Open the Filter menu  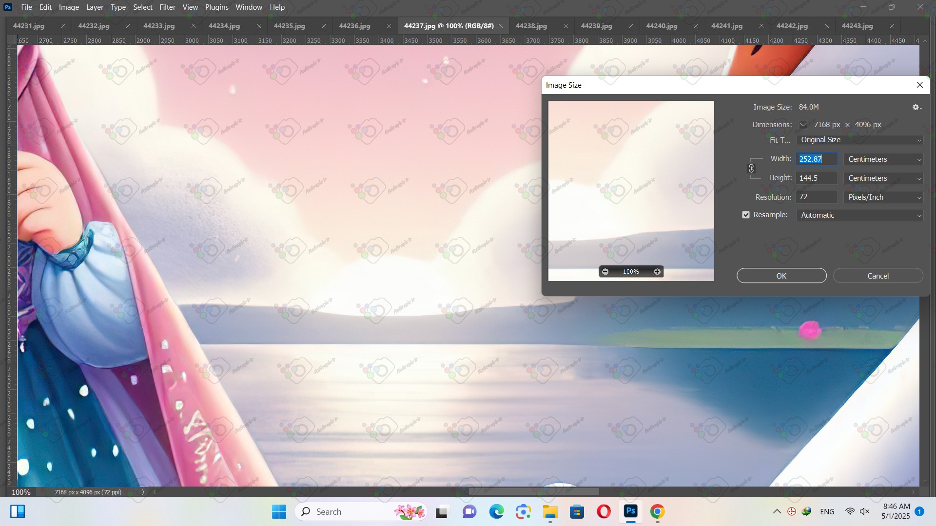pos(167,7)
